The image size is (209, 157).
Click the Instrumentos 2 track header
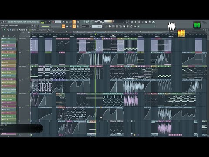[24, 72]
